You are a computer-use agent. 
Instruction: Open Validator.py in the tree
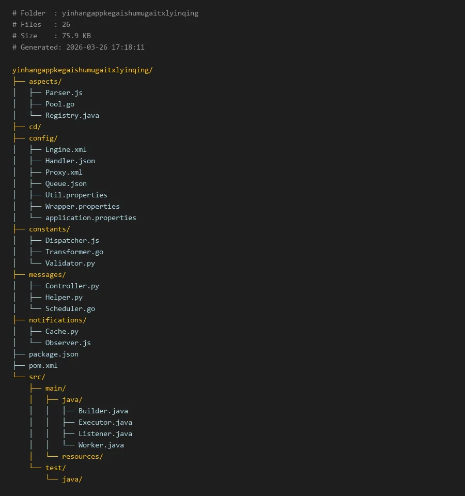[70, 263]
